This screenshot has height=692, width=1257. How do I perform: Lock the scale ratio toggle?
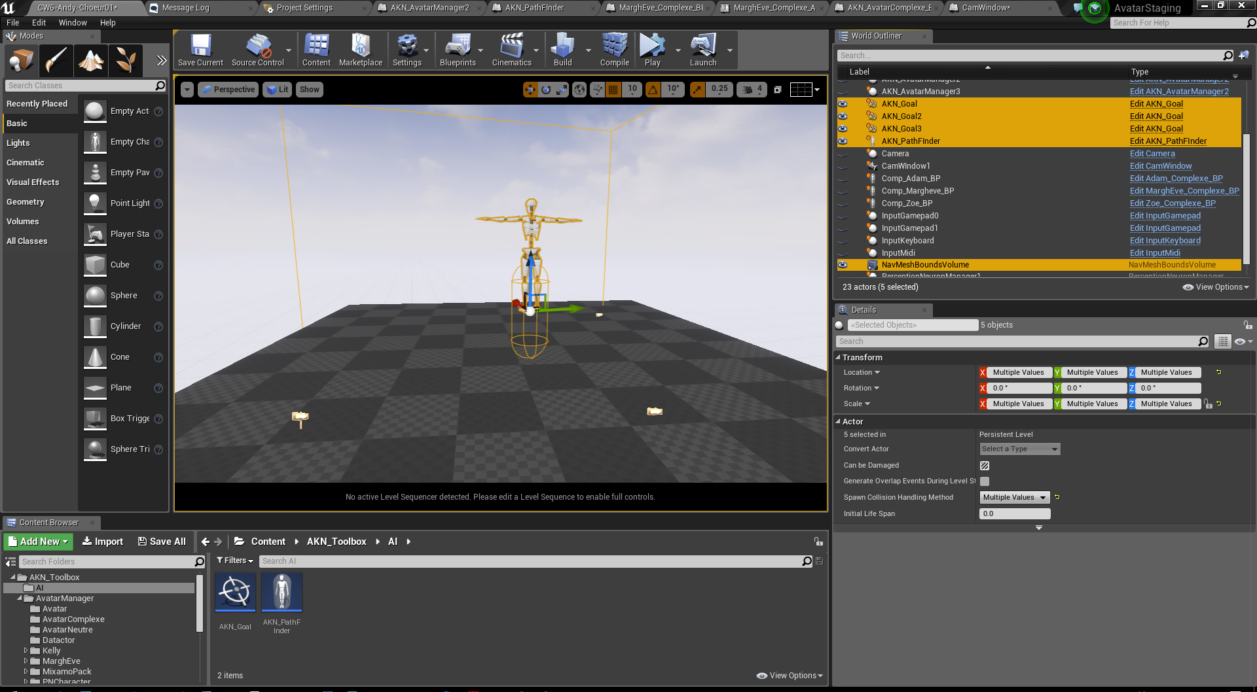click(x=1208, y=404)
